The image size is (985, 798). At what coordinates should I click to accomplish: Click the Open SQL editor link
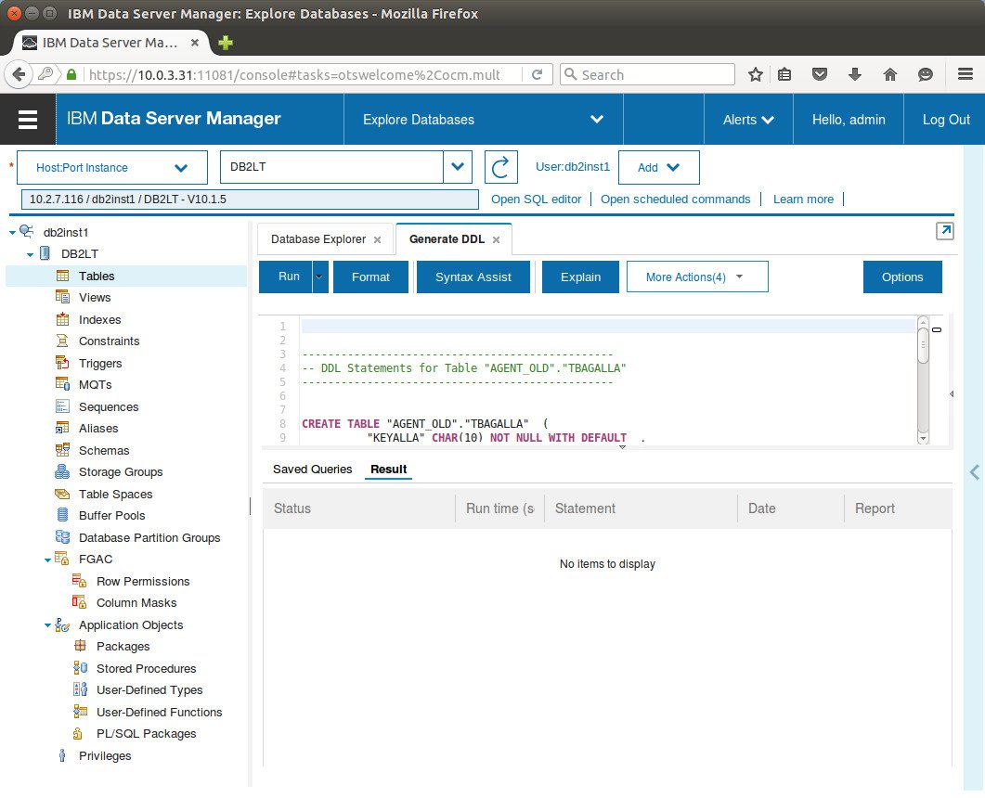(537, 199)
